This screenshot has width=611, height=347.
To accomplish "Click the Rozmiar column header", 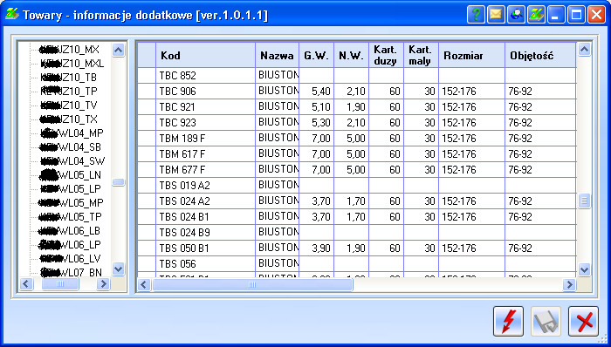I will coord(472,56).
